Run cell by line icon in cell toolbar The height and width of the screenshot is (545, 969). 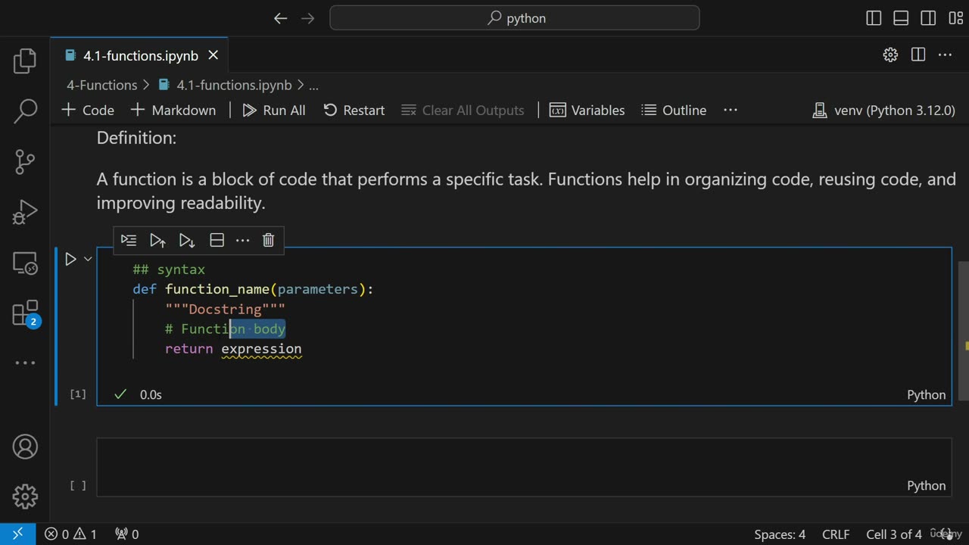tap(129, 240)
